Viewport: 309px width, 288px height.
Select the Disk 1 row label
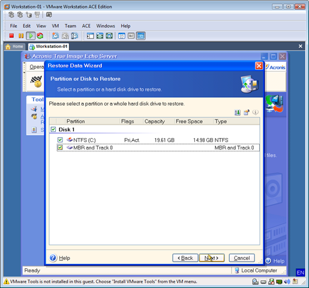point(67,130)
